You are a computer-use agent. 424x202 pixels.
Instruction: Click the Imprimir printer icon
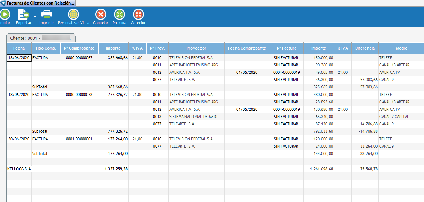[x=46, y=15]
